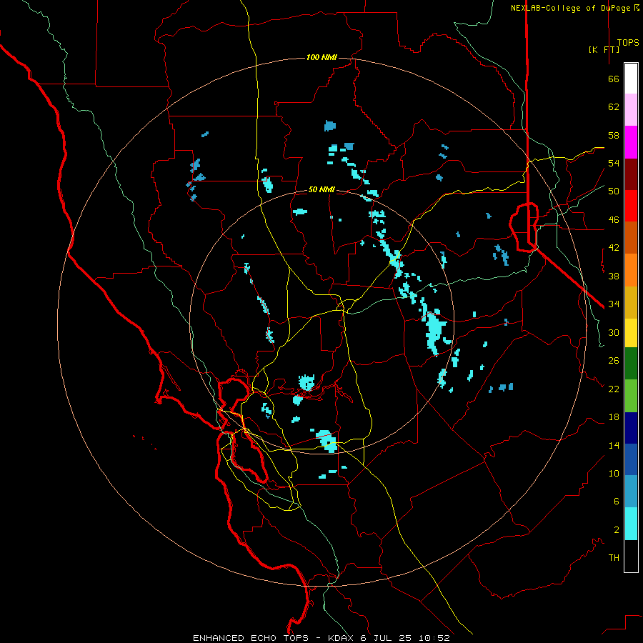Click the cyan legend swatch near 2

point(631,524)
